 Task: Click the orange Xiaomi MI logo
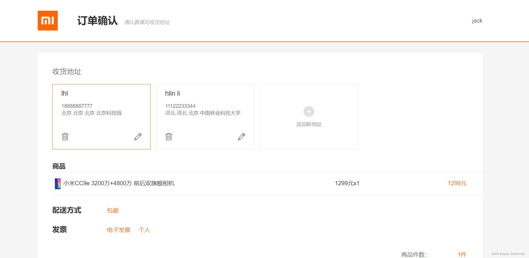pos(48,21)
